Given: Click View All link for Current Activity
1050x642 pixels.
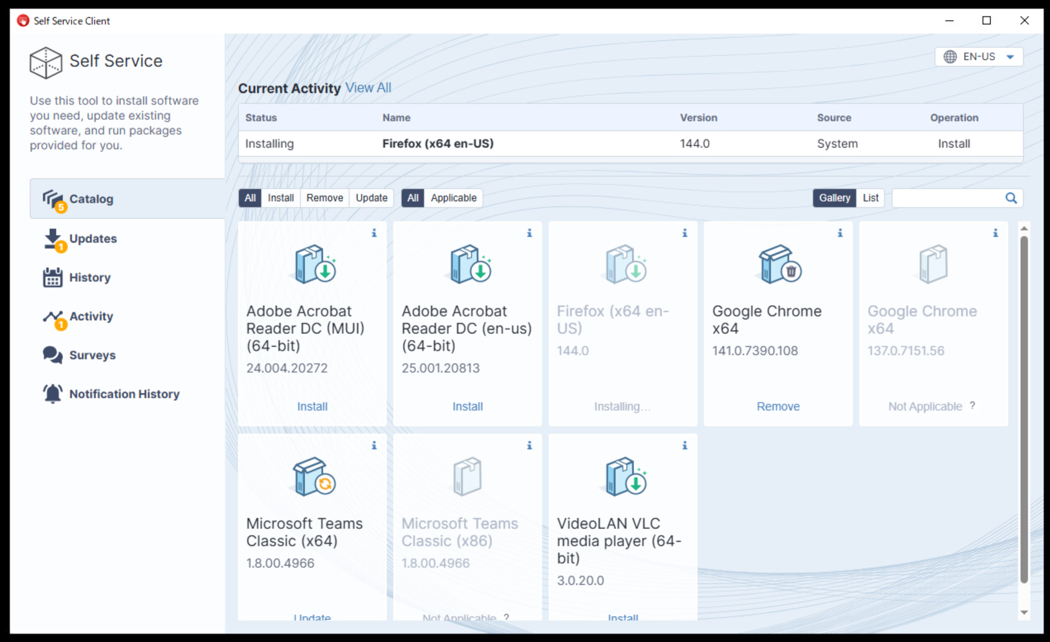Looking at the screenshot, I should point(368,88).
